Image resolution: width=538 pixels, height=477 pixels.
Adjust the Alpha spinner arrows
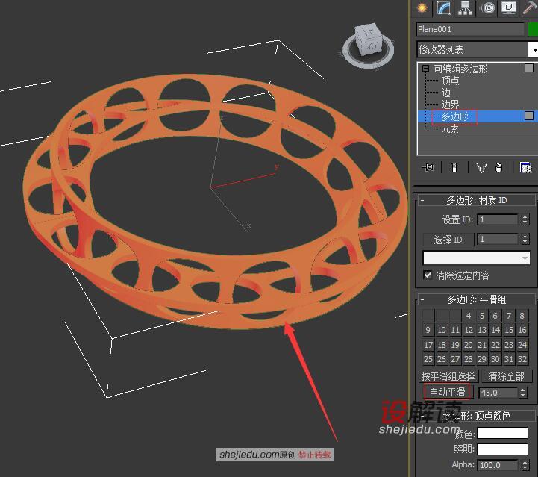click(525, 465)
